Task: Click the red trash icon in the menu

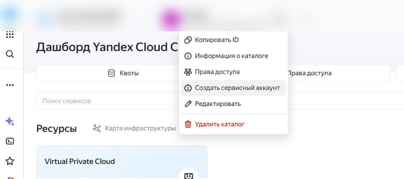Action: (188, 124)
